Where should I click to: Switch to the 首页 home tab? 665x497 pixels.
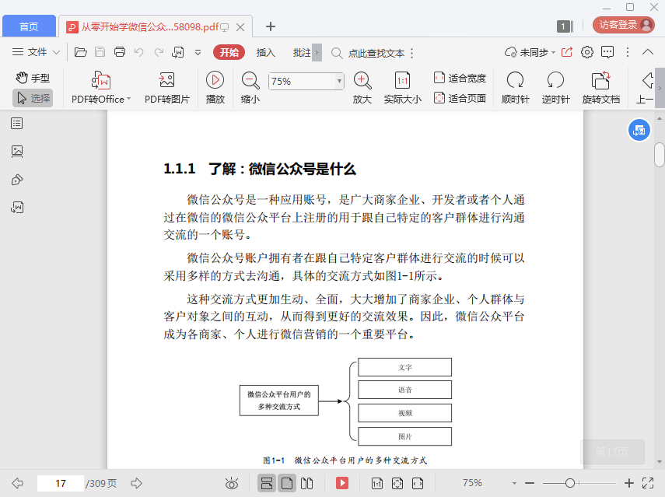(x=29, y=26)
